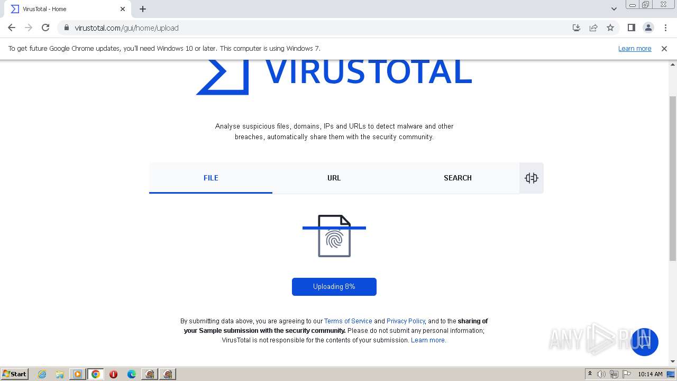This screenshot has height=381, width=677.
Task: Select Chrome in the taskbar
Action: pos(96,374)
